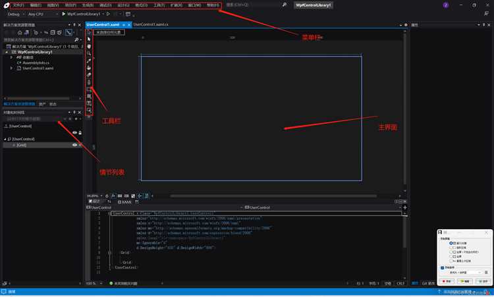This screenshot has height=297, width=494.
Task: Open the first menu bar item 文件(F)
Action: pos(18,5)
